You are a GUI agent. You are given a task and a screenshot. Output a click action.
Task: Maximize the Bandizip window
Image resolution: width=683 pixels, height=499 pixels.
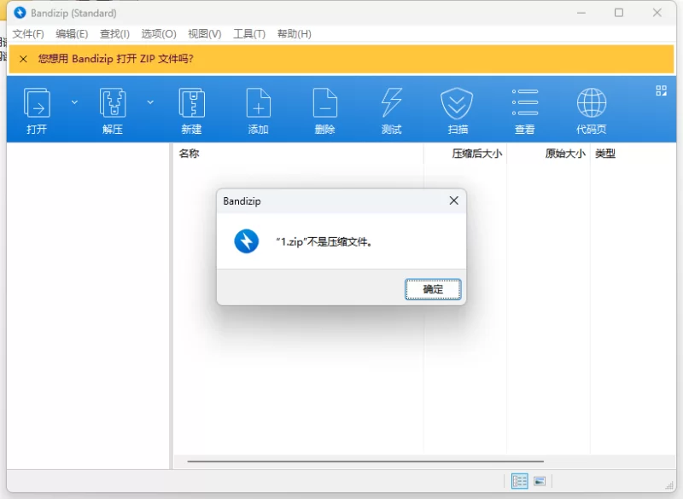tap(619, 13)
